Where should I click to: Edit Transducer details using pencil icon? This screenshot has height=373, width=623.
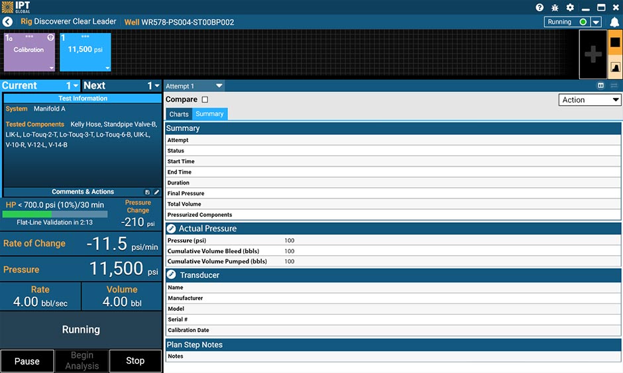[171, 274]
